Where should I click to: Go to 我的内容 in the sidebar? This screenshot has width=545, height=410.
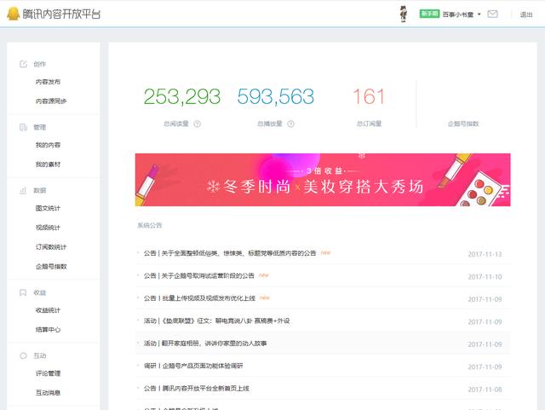[48, 145]
